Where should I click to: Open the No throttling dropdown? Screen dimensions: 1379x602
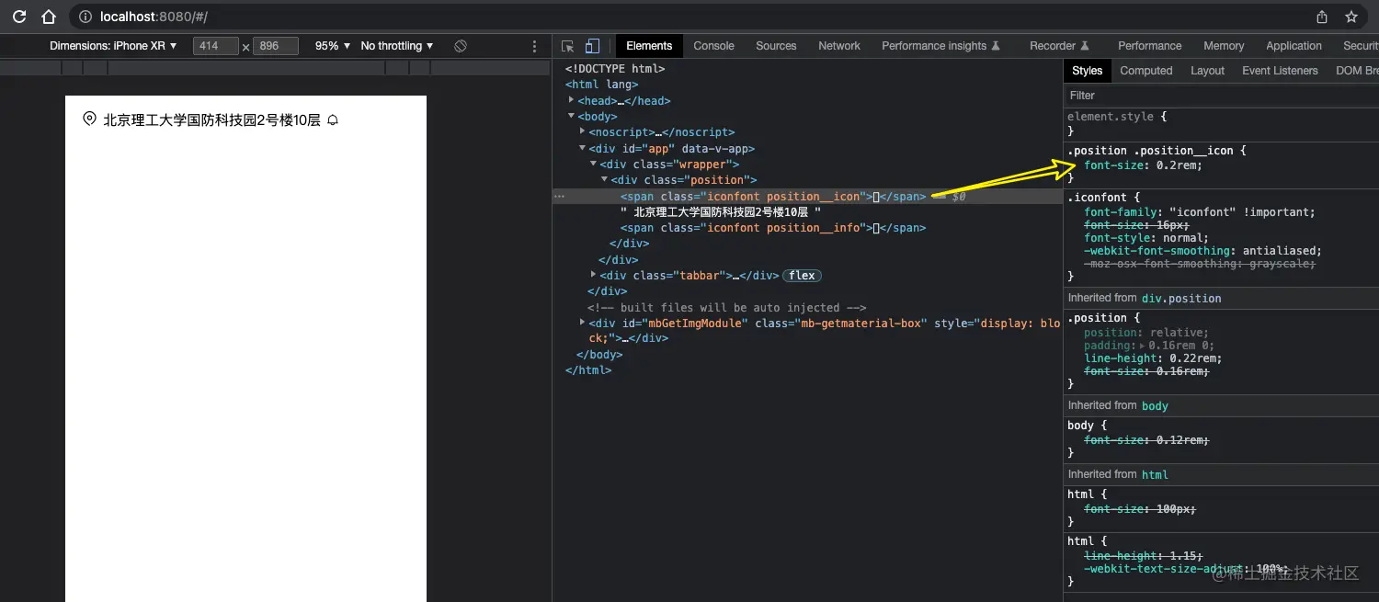tap(397, 46)
